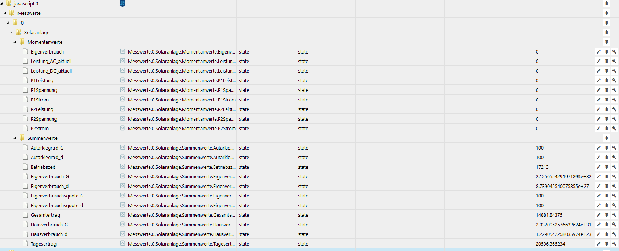Select the Eigenverbrauchsquote_G tree row
The width and height of the screenshot is (619, 251).
(57, 196)
